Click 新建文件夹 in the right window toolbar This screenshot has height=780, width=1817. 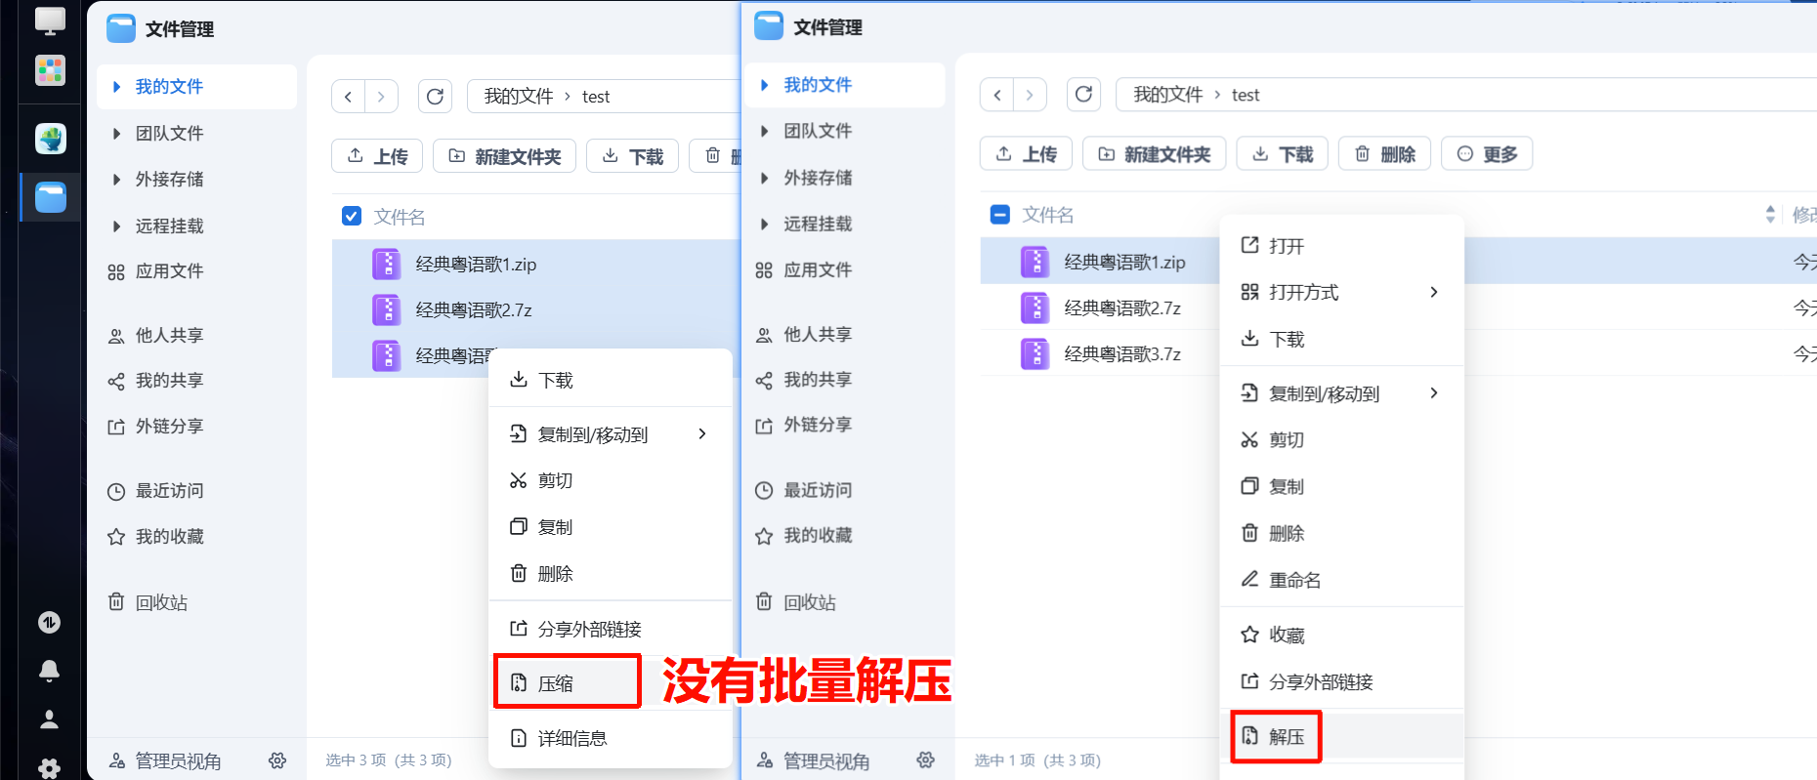click(1154, 154)
